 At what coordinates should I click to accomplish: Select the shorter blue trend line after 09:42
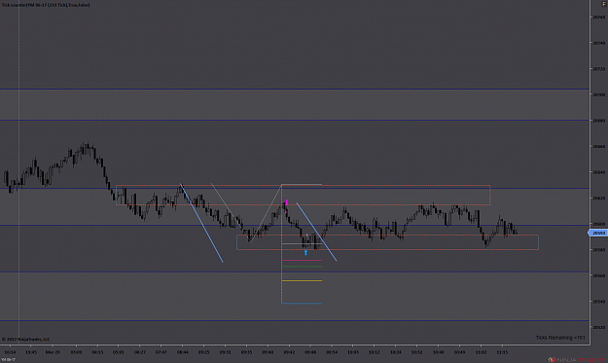316,232
